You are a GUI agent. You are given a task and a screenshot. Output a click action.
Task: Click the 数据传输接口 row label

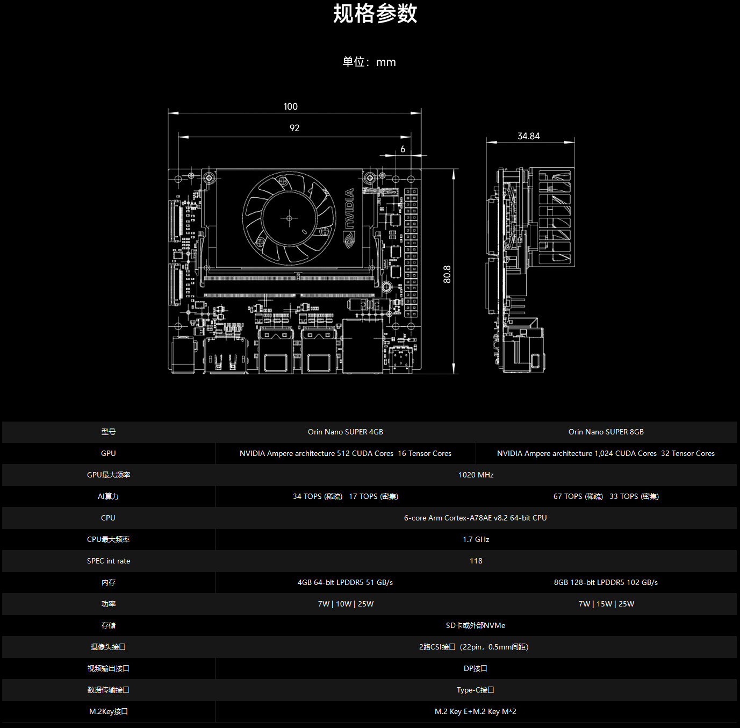(x=109, y=690)
